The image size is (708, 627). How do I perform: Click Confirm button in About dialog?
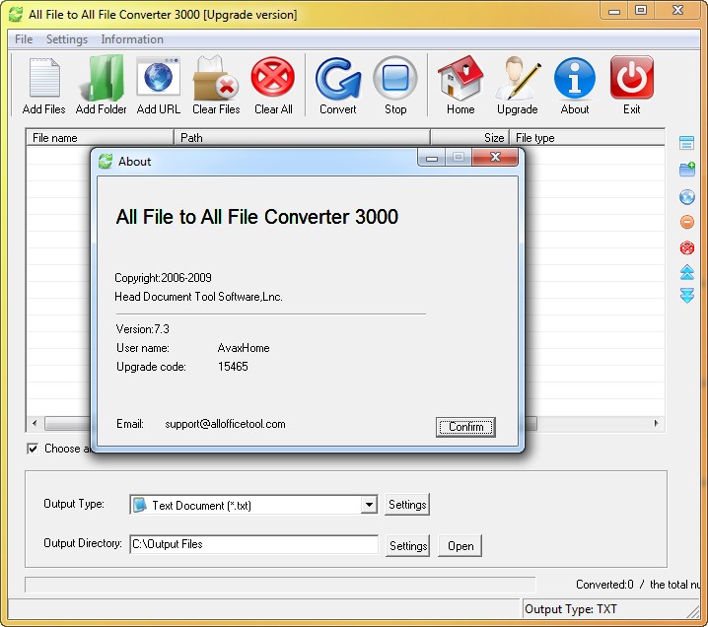465,427
